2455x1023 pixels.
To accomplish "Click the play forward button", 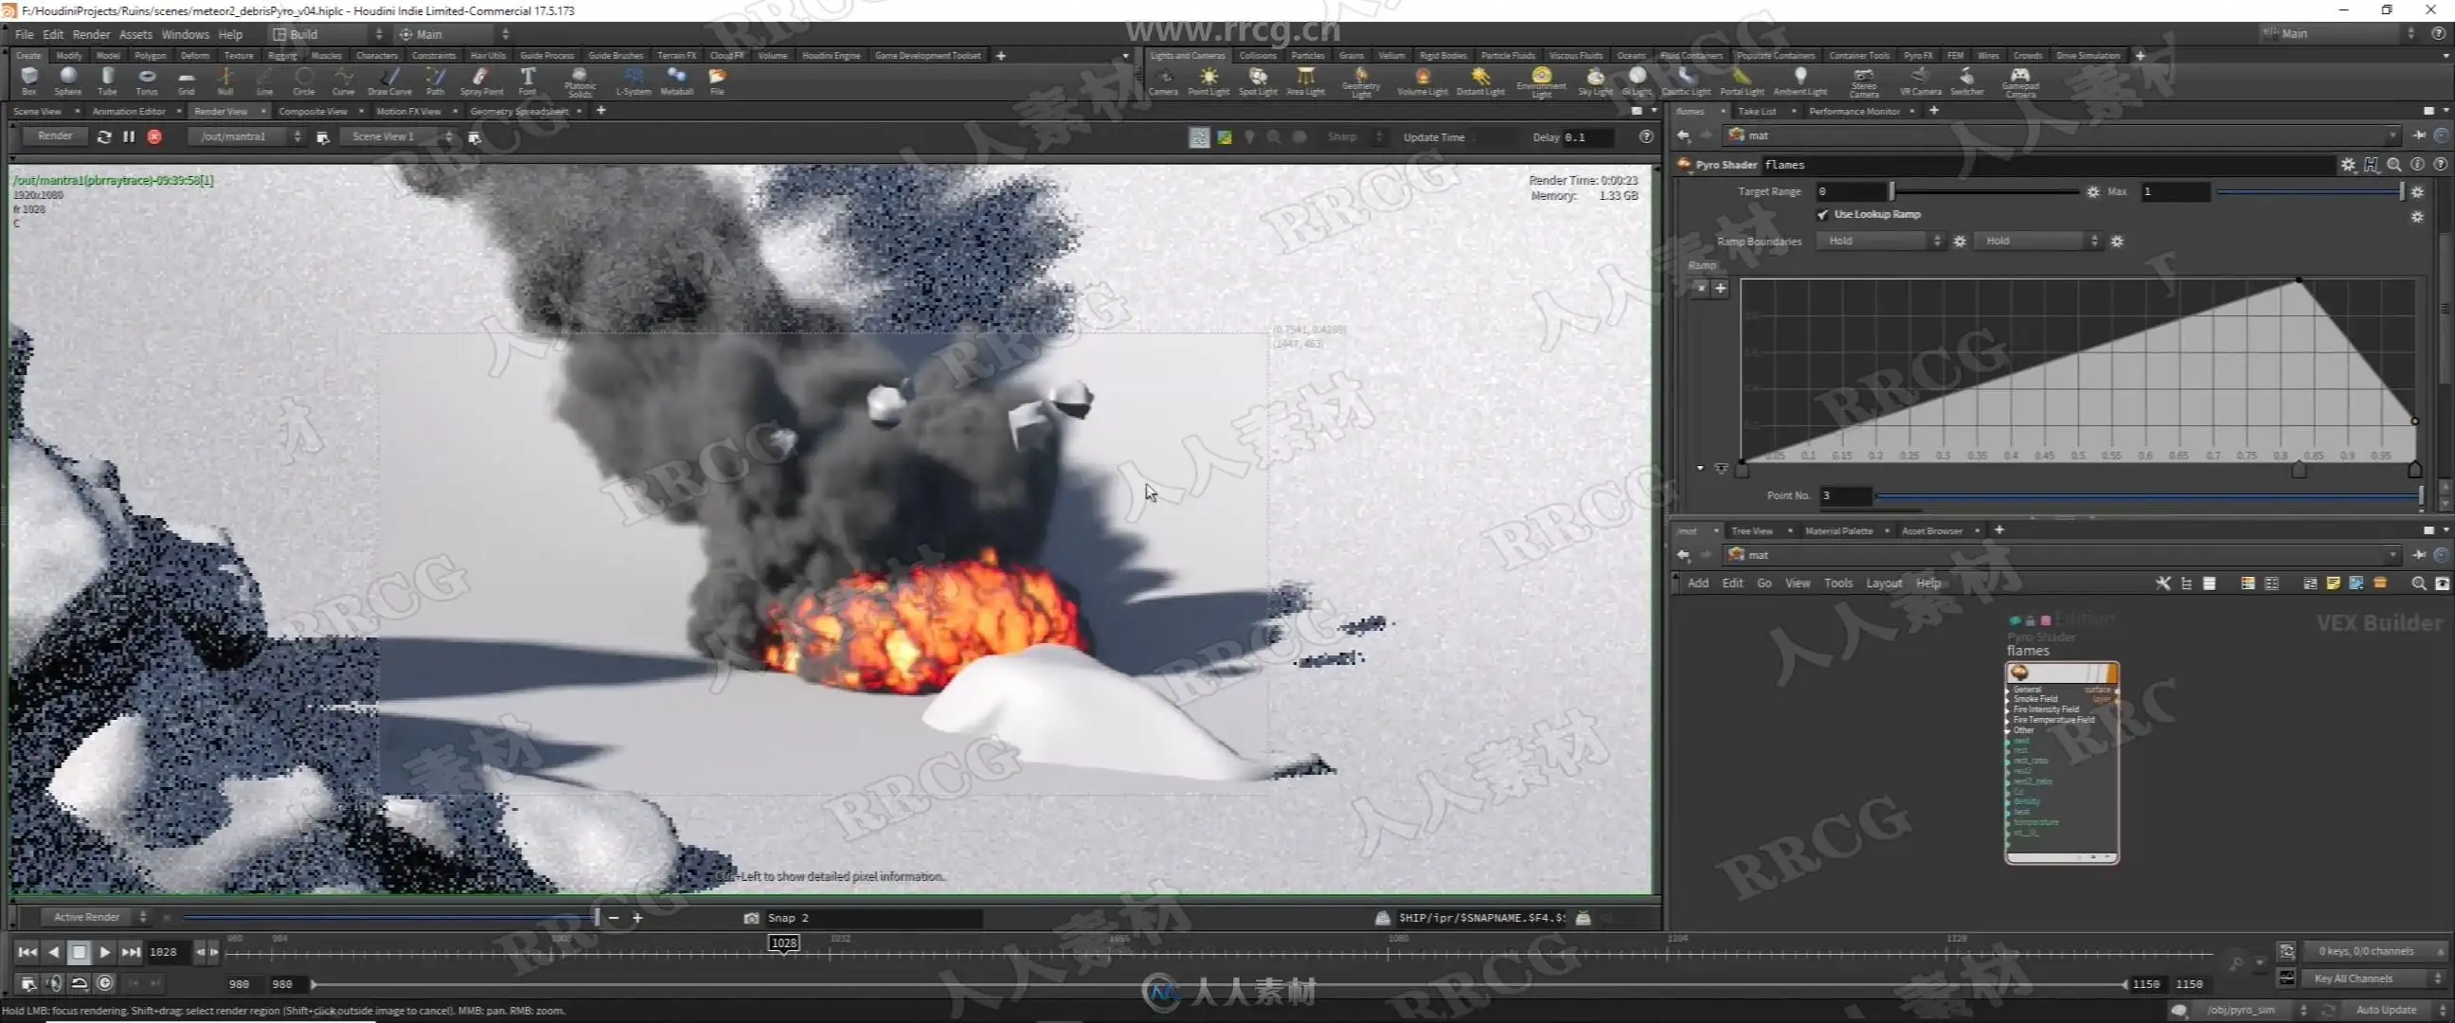I will click(x=105, y=952).
